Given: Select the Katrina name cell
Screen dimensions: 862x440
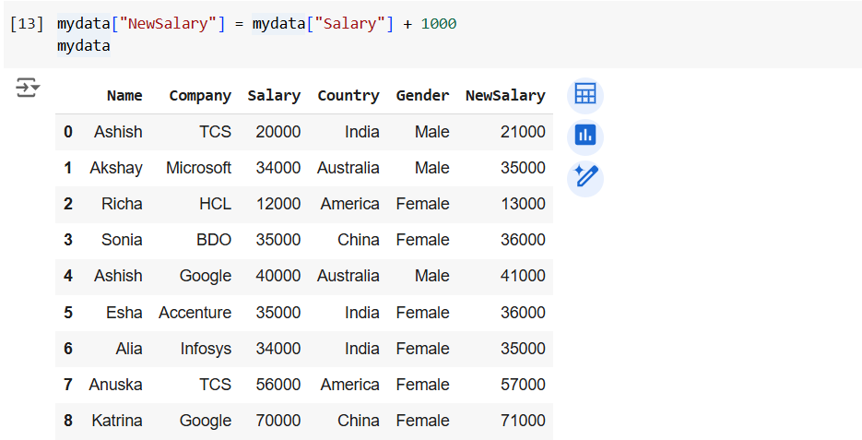Looking at the screenshot, I should [x=117, y=421].
